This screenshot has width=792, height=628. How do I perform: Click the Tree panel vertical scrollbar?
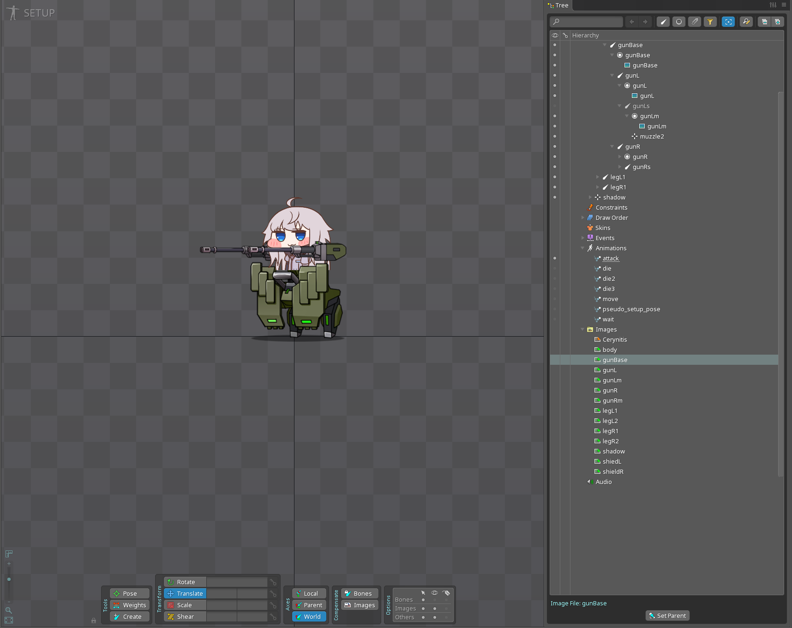click(780, 284)
